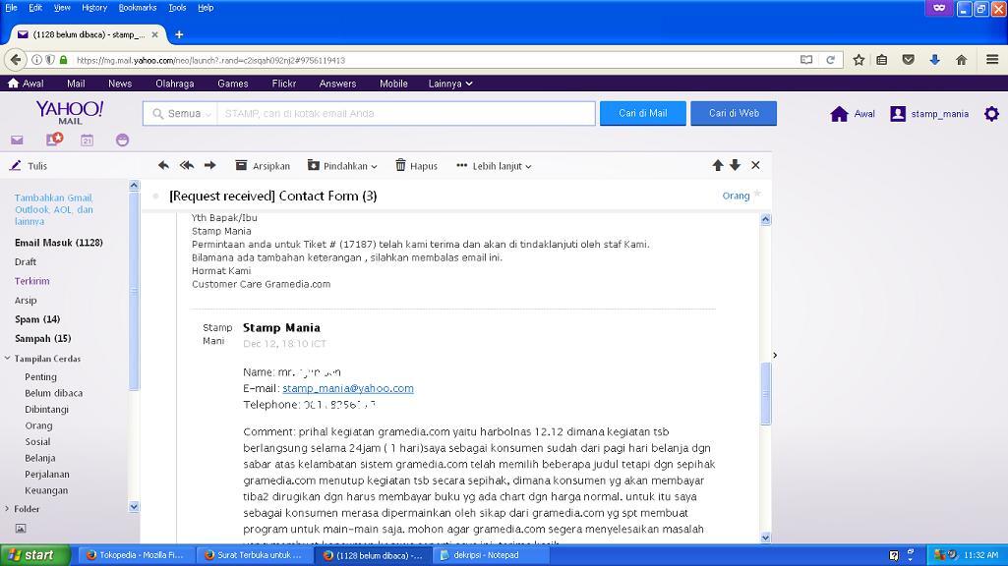Click Tulis to compose new email
Image resolution: width=1008 pixels, height=566 pixels.
pyautogui.click(x=29, y=166)
